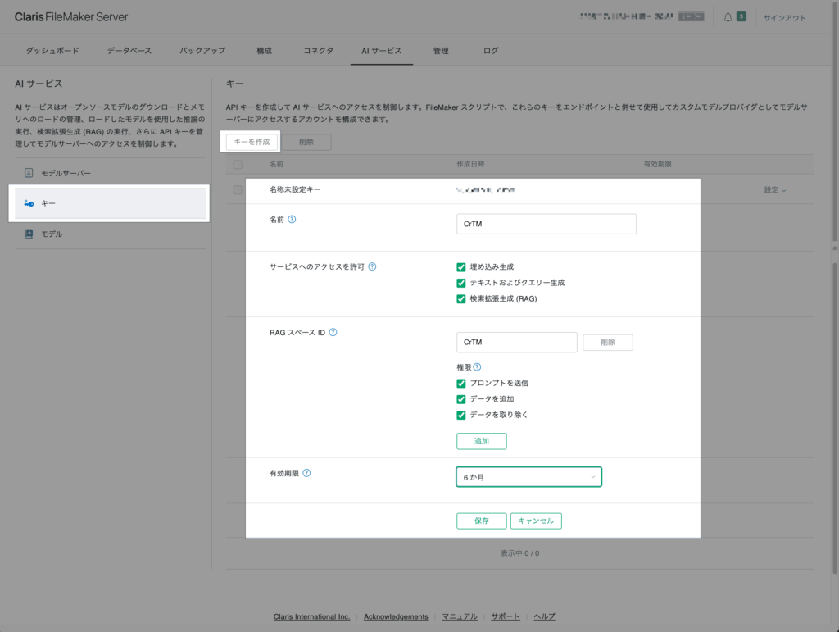The width and height of the screenshot is (839, 632).
Task: Show help for 有効期限 setting
Action: point(306,473)
